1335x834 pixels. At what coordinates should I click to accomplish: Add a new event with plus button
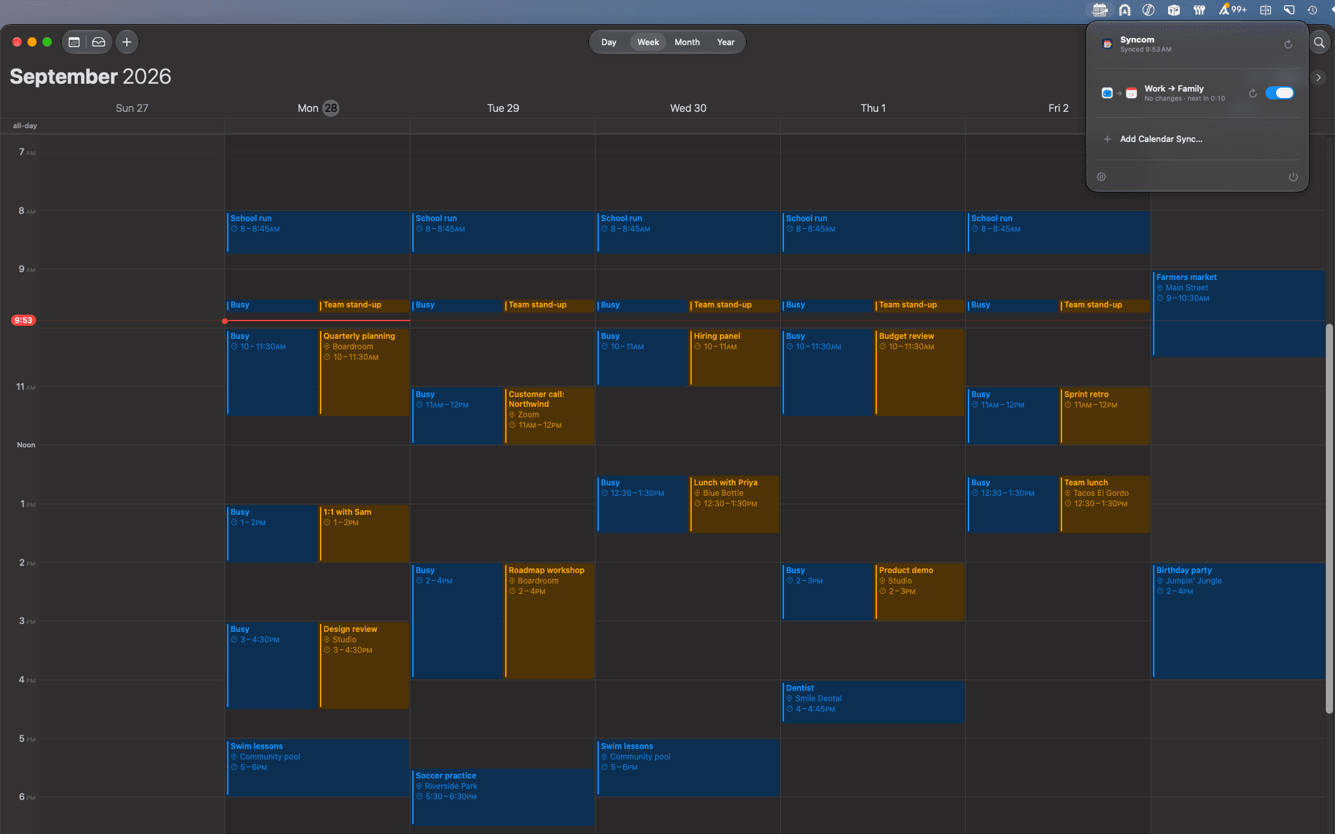127,42
